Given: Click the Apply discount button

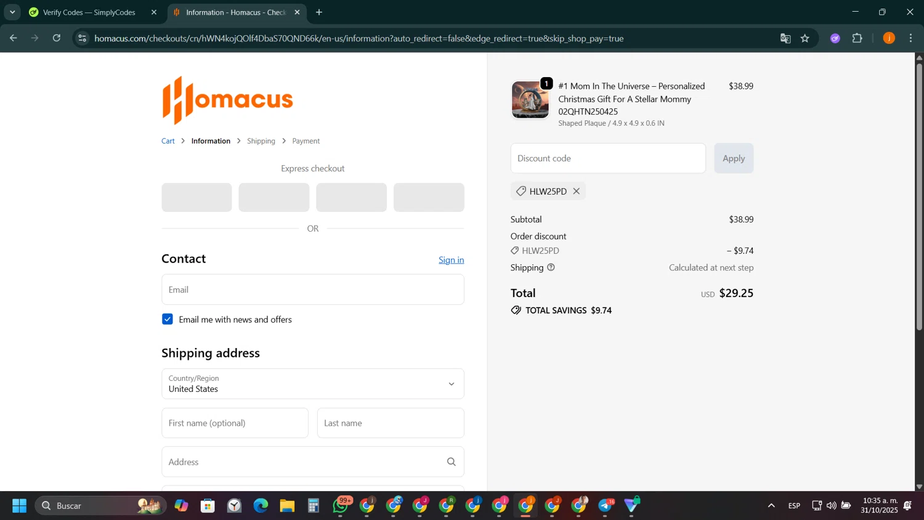Looking at the screenshot, I should coord(734,158).
